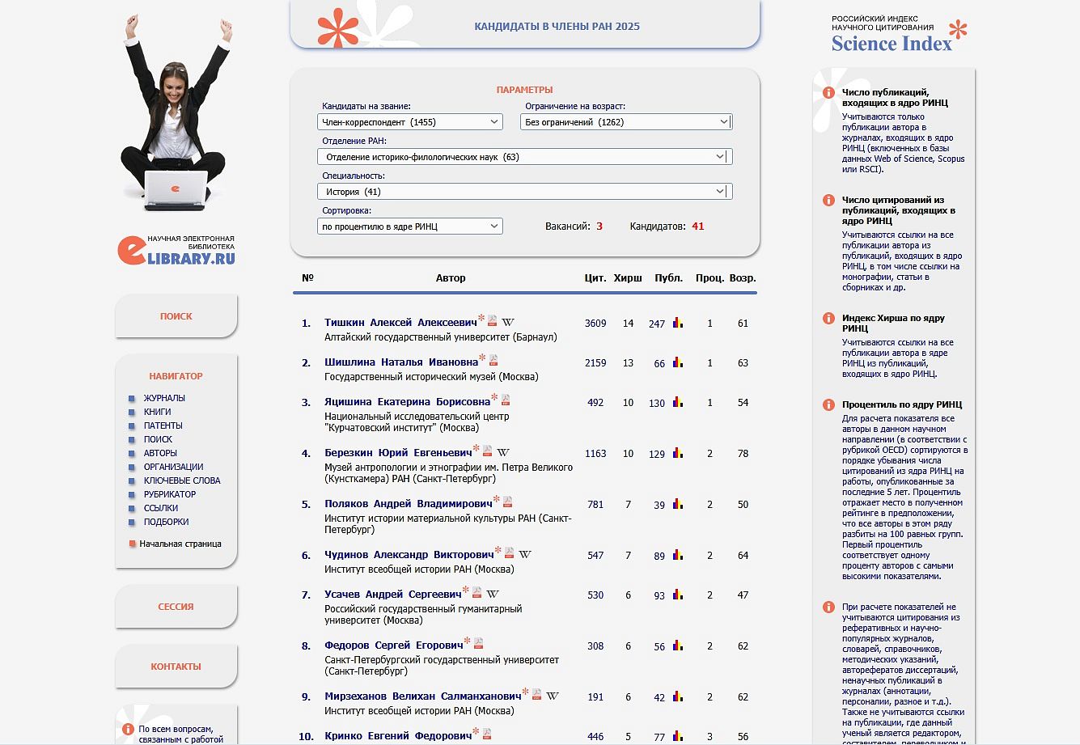The height and width of the screenshot is (745, 1080).
Task: Click the eLIBRARY.RU logo
Action: 176,250
